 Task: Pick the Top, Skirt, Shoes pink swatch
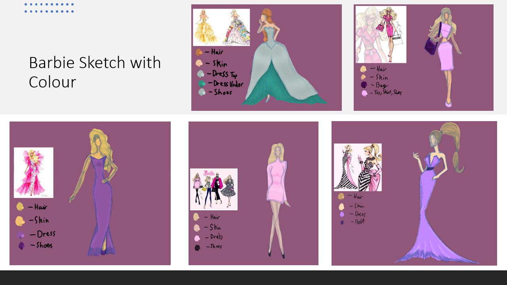click(x=364, y=93)
